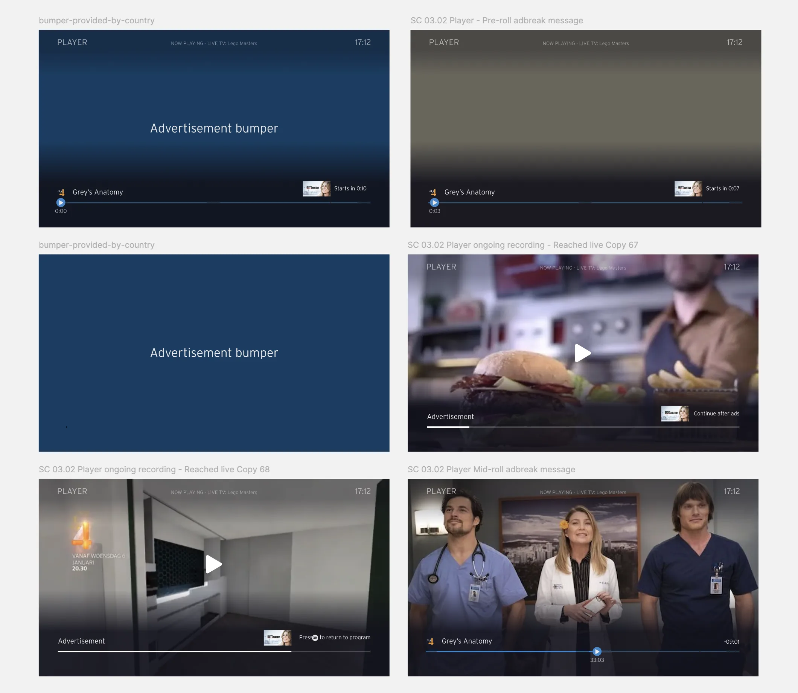Click the ad progress bar in Copy 67 frame
The height and width of the screenshot is (693, 798).
583,427
